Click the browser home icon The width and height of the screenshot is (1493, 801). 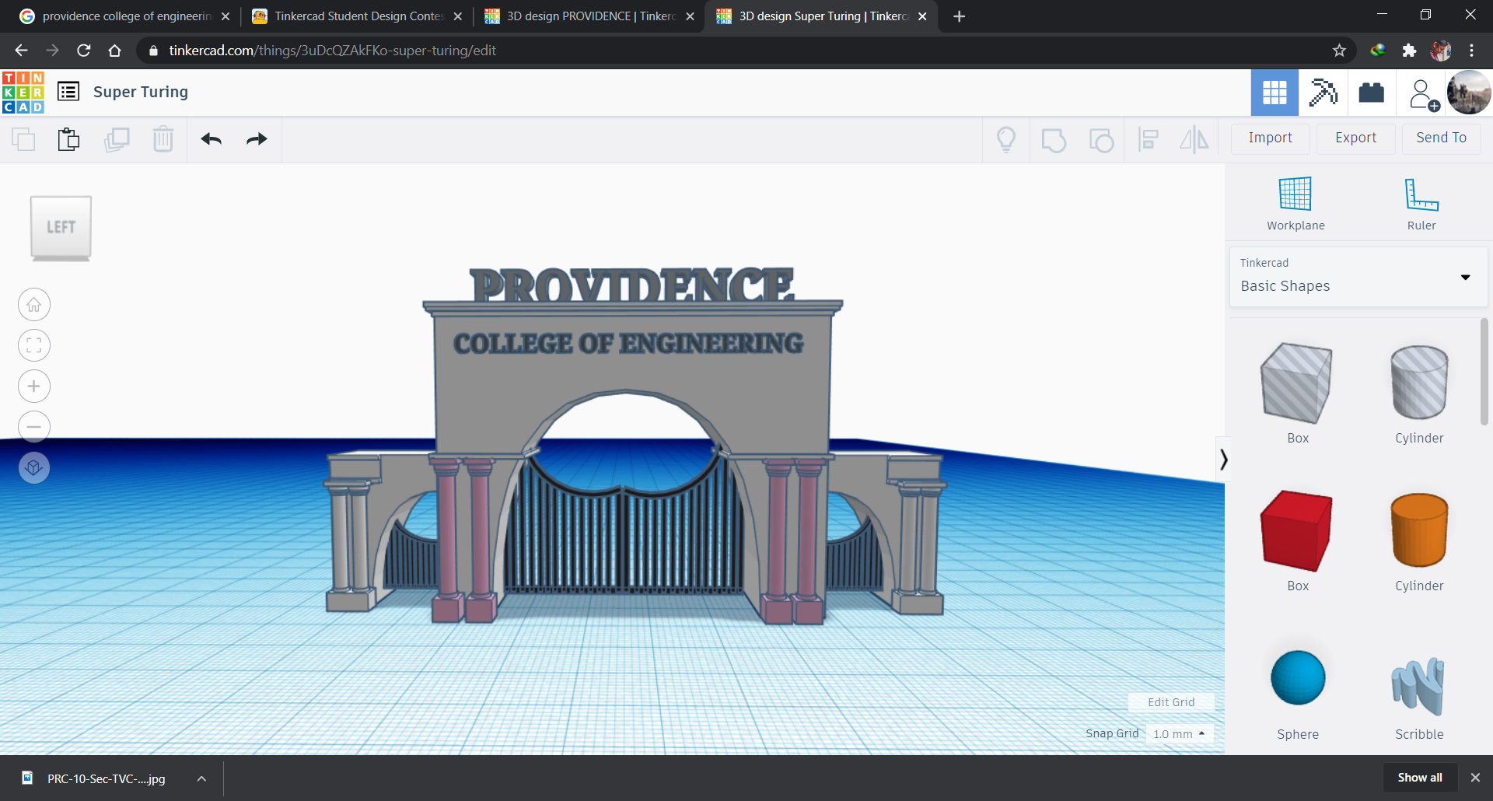point(114,51)
